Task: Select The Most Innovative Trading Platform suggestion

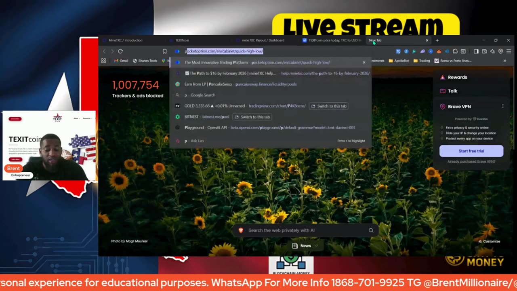Action: click(x=270, y=62)
